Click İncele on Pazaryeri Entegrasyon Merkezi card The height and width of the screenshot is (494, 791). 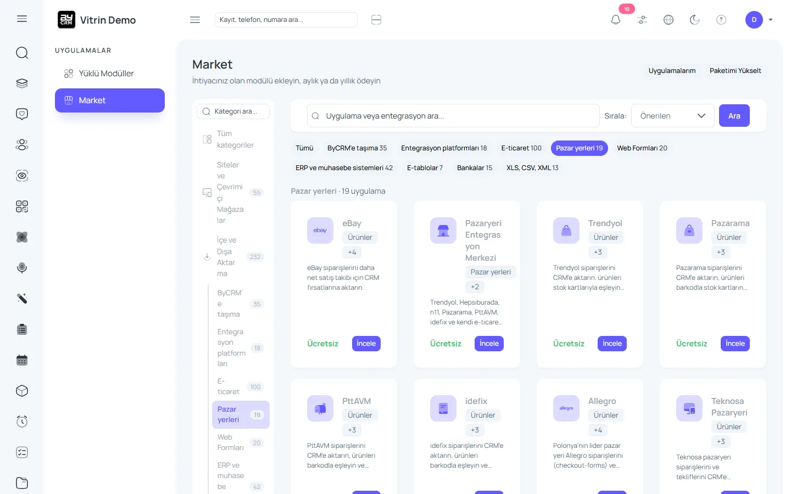point(489,344)
